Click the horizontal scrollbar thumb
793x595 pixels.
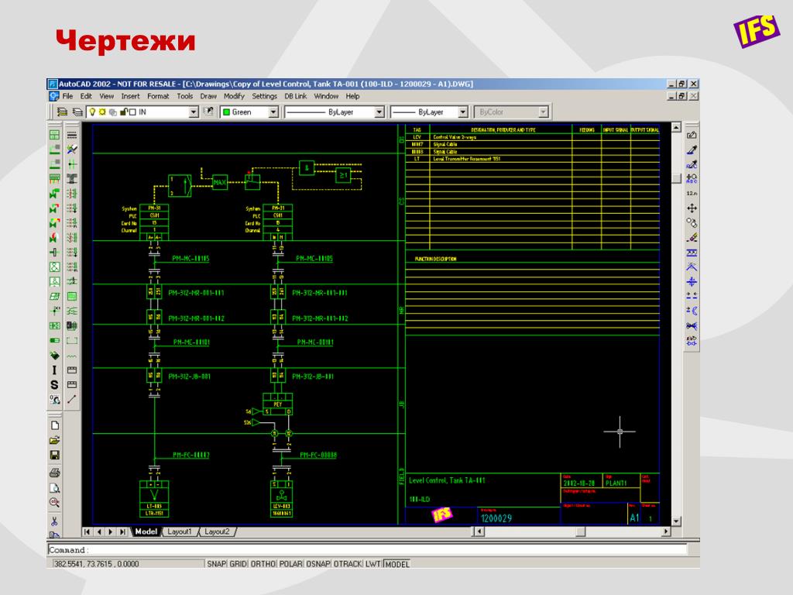coord(581,531)
